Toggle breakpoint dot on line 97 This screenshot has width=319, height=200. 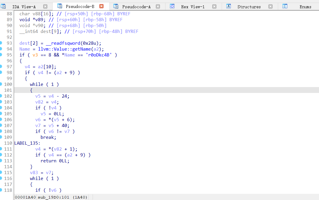[x=1, y=66]
